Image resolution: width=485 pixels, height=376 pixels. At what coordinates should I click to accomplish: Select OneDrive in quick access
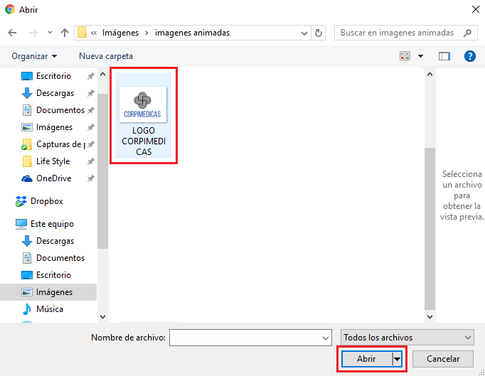[54, 178]
